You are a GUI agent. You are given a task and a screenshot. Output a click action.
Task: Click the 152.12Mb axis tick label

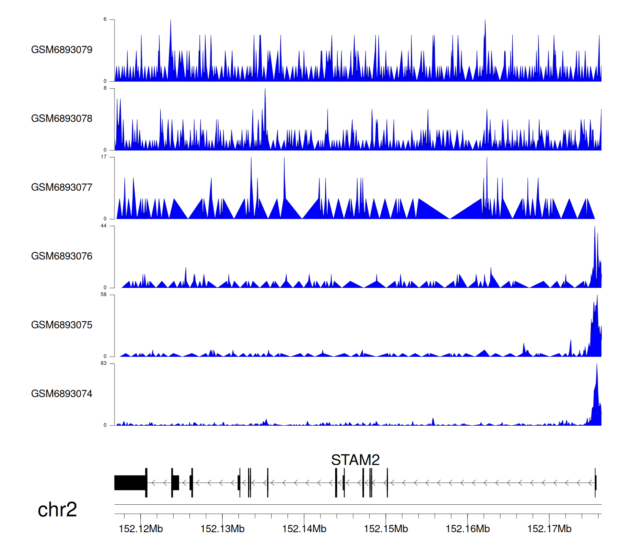click(x=141, y=529)
